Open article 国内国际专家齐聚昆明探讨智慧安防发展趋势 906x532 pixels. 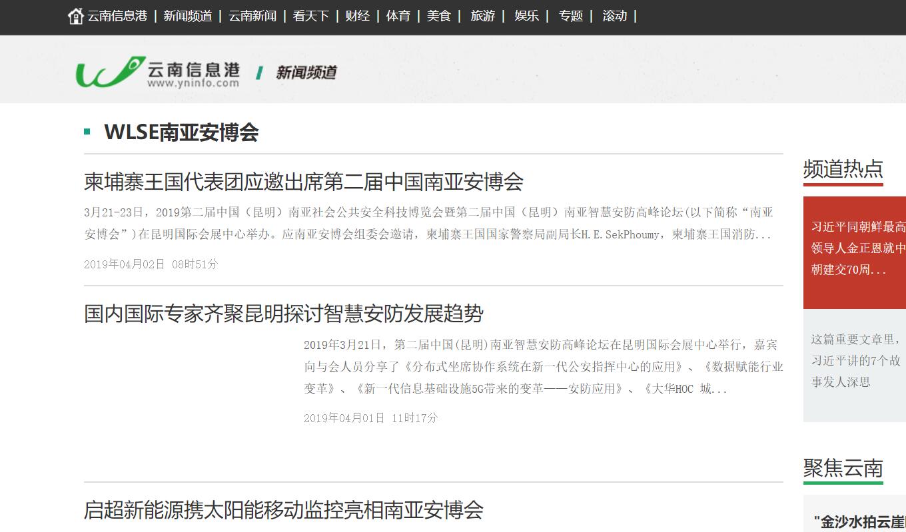[x=284, y=314]
